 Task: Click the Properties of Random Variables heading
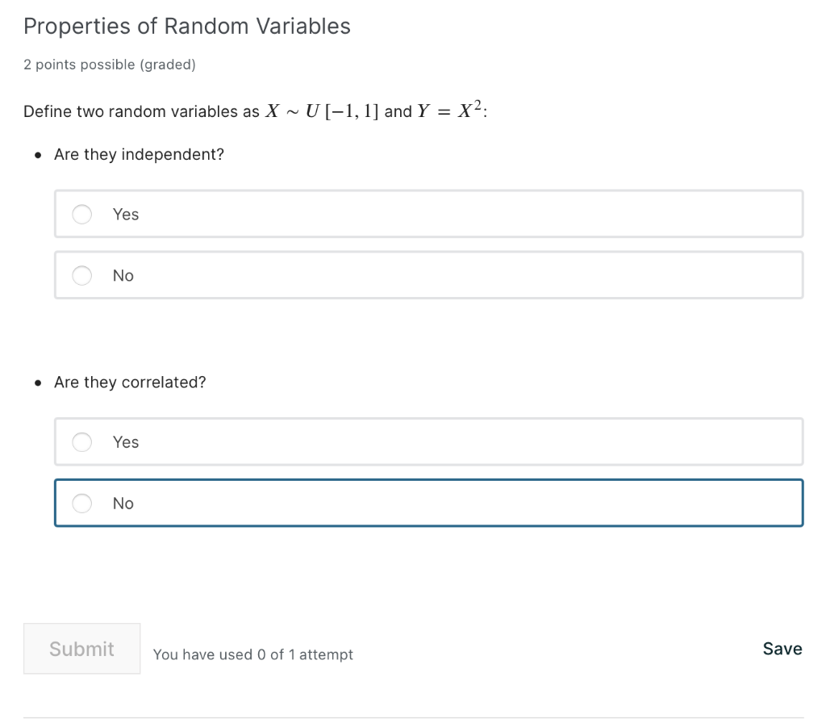(187, 26)
